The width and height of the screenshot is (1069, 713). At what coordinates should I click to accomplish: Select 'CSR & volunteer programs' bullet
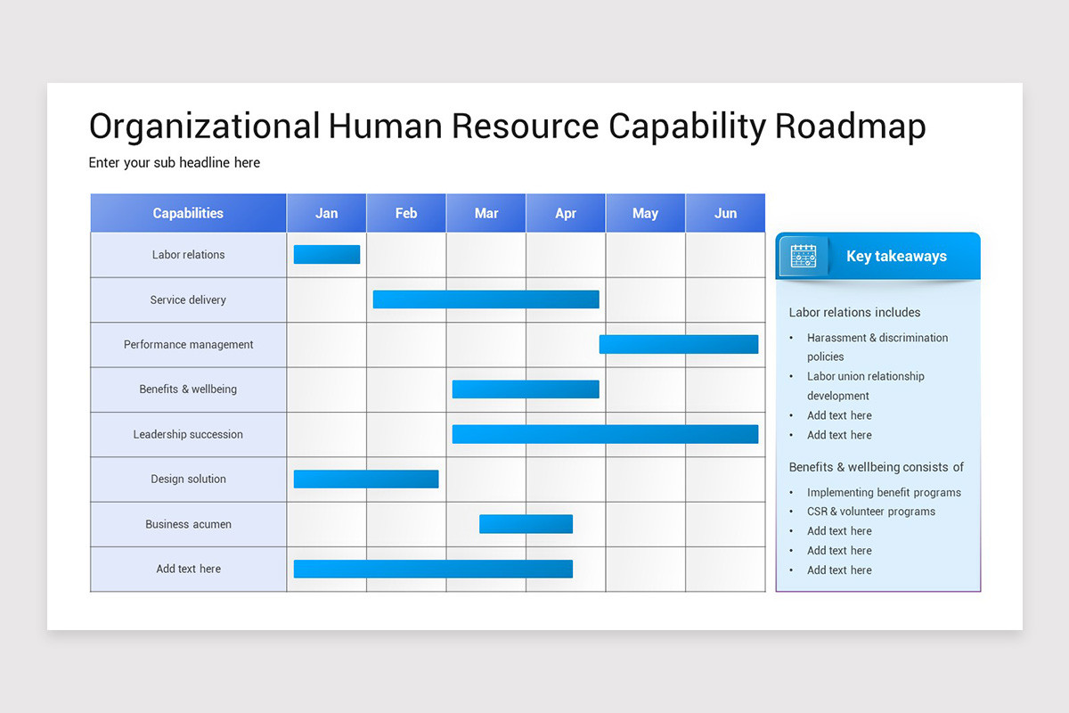pyautogui.click(x=871, y=512)
